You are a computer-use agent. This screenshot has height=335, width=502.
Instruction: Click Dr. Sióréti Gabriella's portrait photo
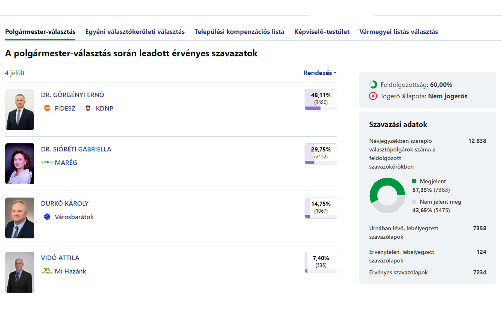[20, 164]
